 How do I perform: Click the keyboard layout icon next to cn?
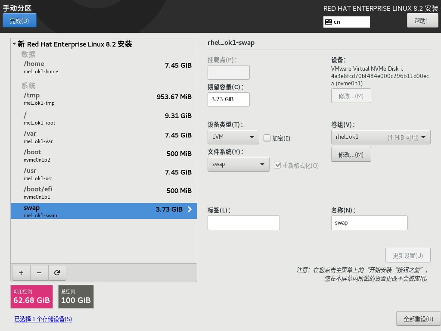tap(329, 22)
